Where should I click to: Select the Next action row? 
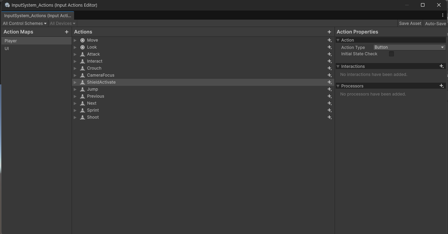coord(203,103)
